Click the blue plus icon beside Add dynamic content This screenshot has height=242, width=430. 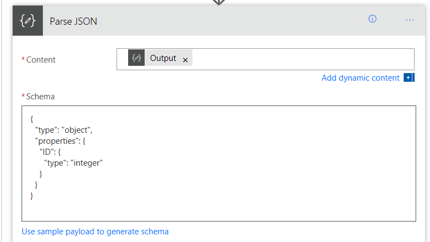(409, 78)
